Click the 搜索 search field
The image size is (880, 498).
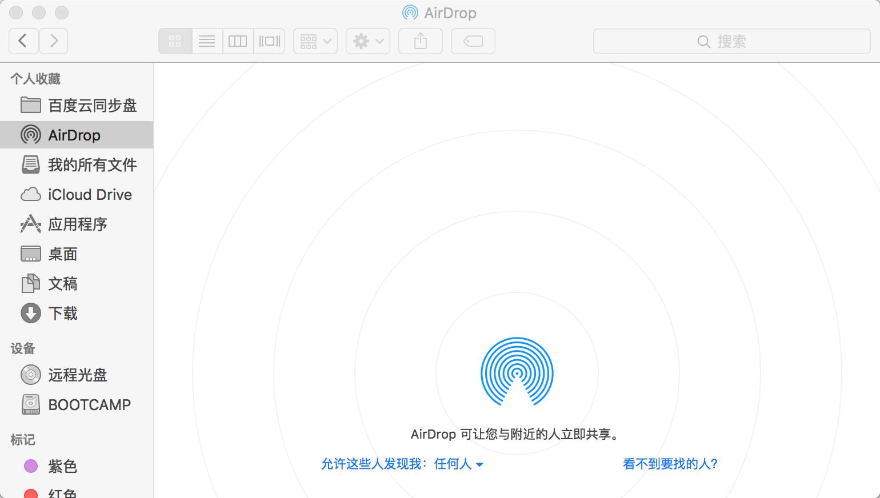[x=731, y=41]
